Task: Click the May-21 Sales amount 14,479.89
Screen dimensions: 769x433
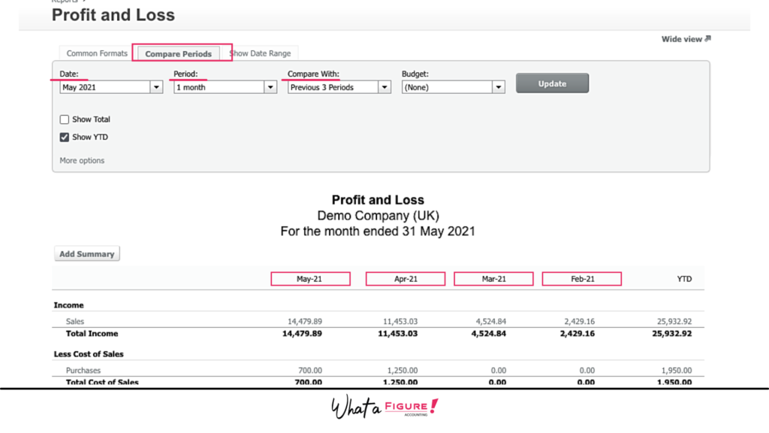Action: 301,322
